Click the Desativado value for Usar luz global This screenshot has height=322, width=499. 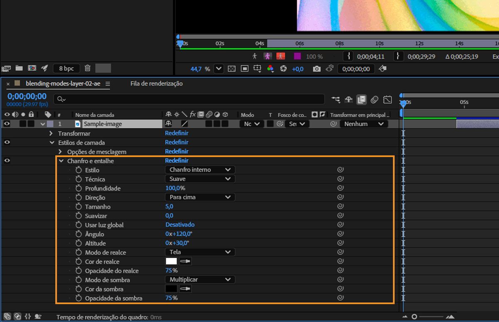point(180,225)
